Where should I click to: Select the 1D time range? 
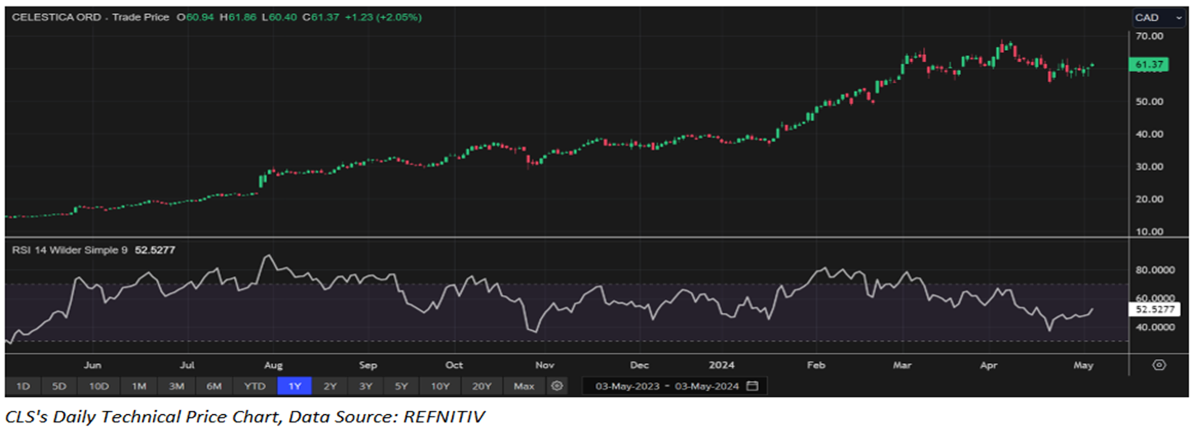click(x=23, y=385)
